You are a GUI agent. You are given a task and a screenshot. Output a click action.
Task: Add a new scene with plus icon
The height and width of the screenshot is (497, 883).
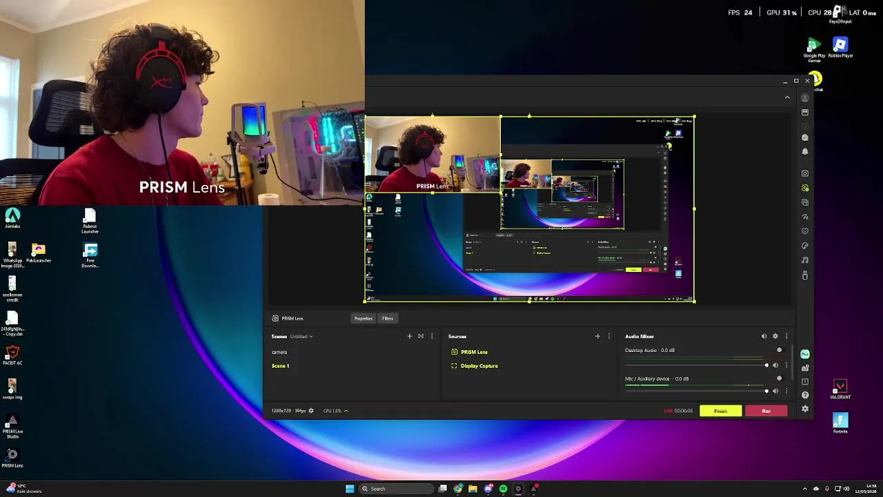pyautogui.click(x=409, y=336)
